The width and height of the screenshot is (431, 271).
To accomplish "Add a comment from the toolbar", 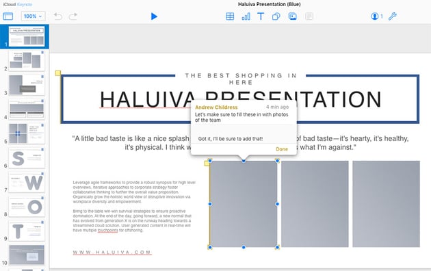I will 309,16.
